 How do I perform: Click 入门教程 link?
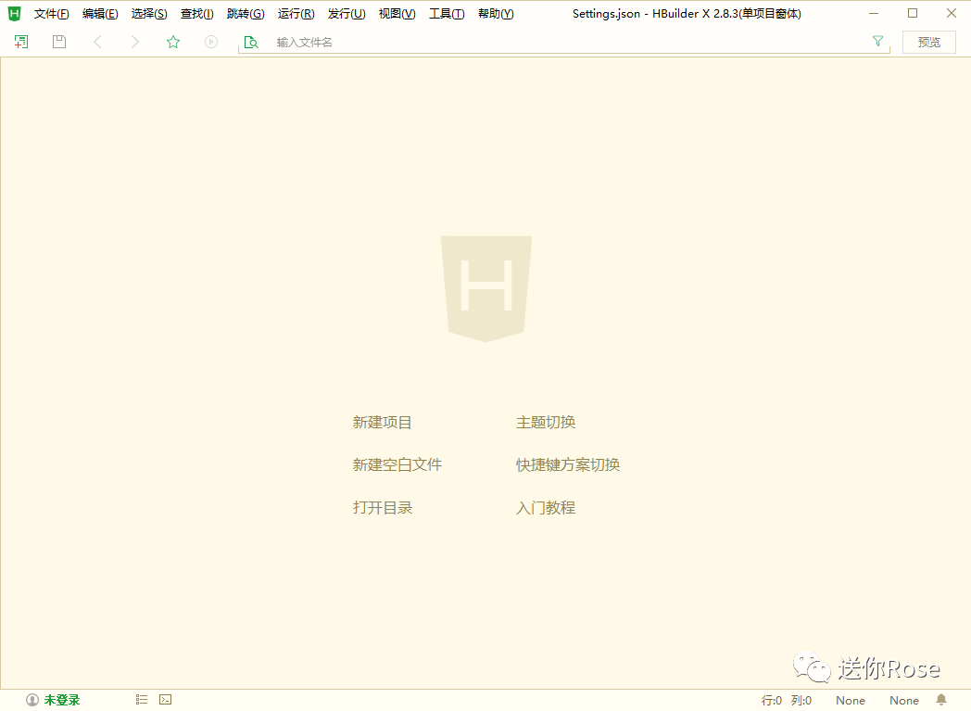546,508
